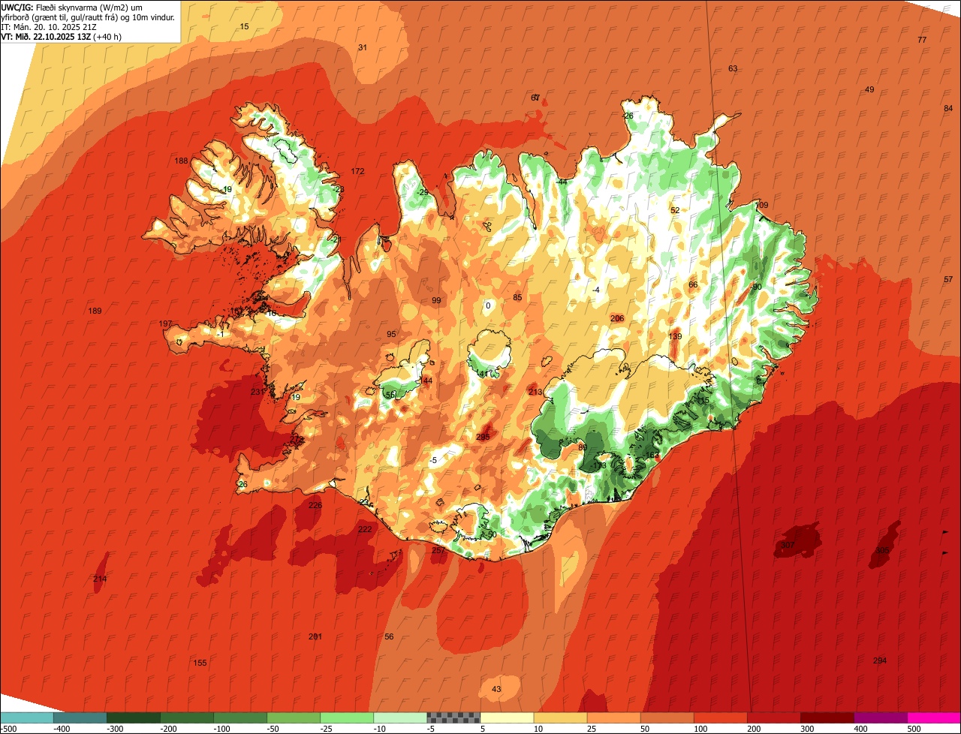Select the map value 139

(676, 336)
